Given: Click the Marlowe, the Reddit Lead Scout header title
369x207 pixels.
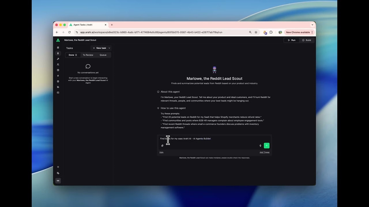Looking at the screenshot, I should pyautogui.click(x=80, y=40).
